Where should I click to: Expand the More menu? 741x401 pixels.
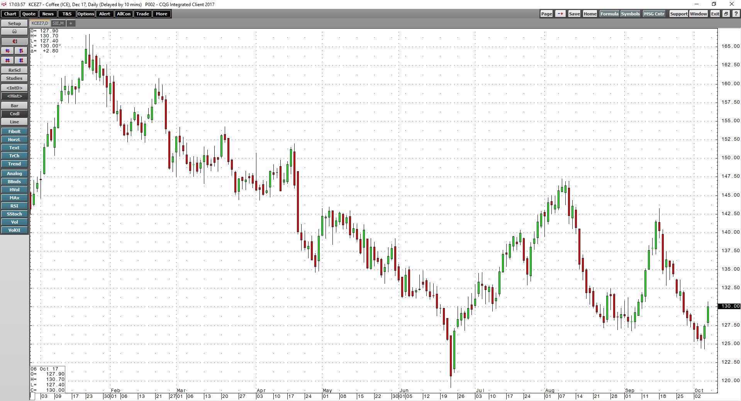click(x=161, y=14)
